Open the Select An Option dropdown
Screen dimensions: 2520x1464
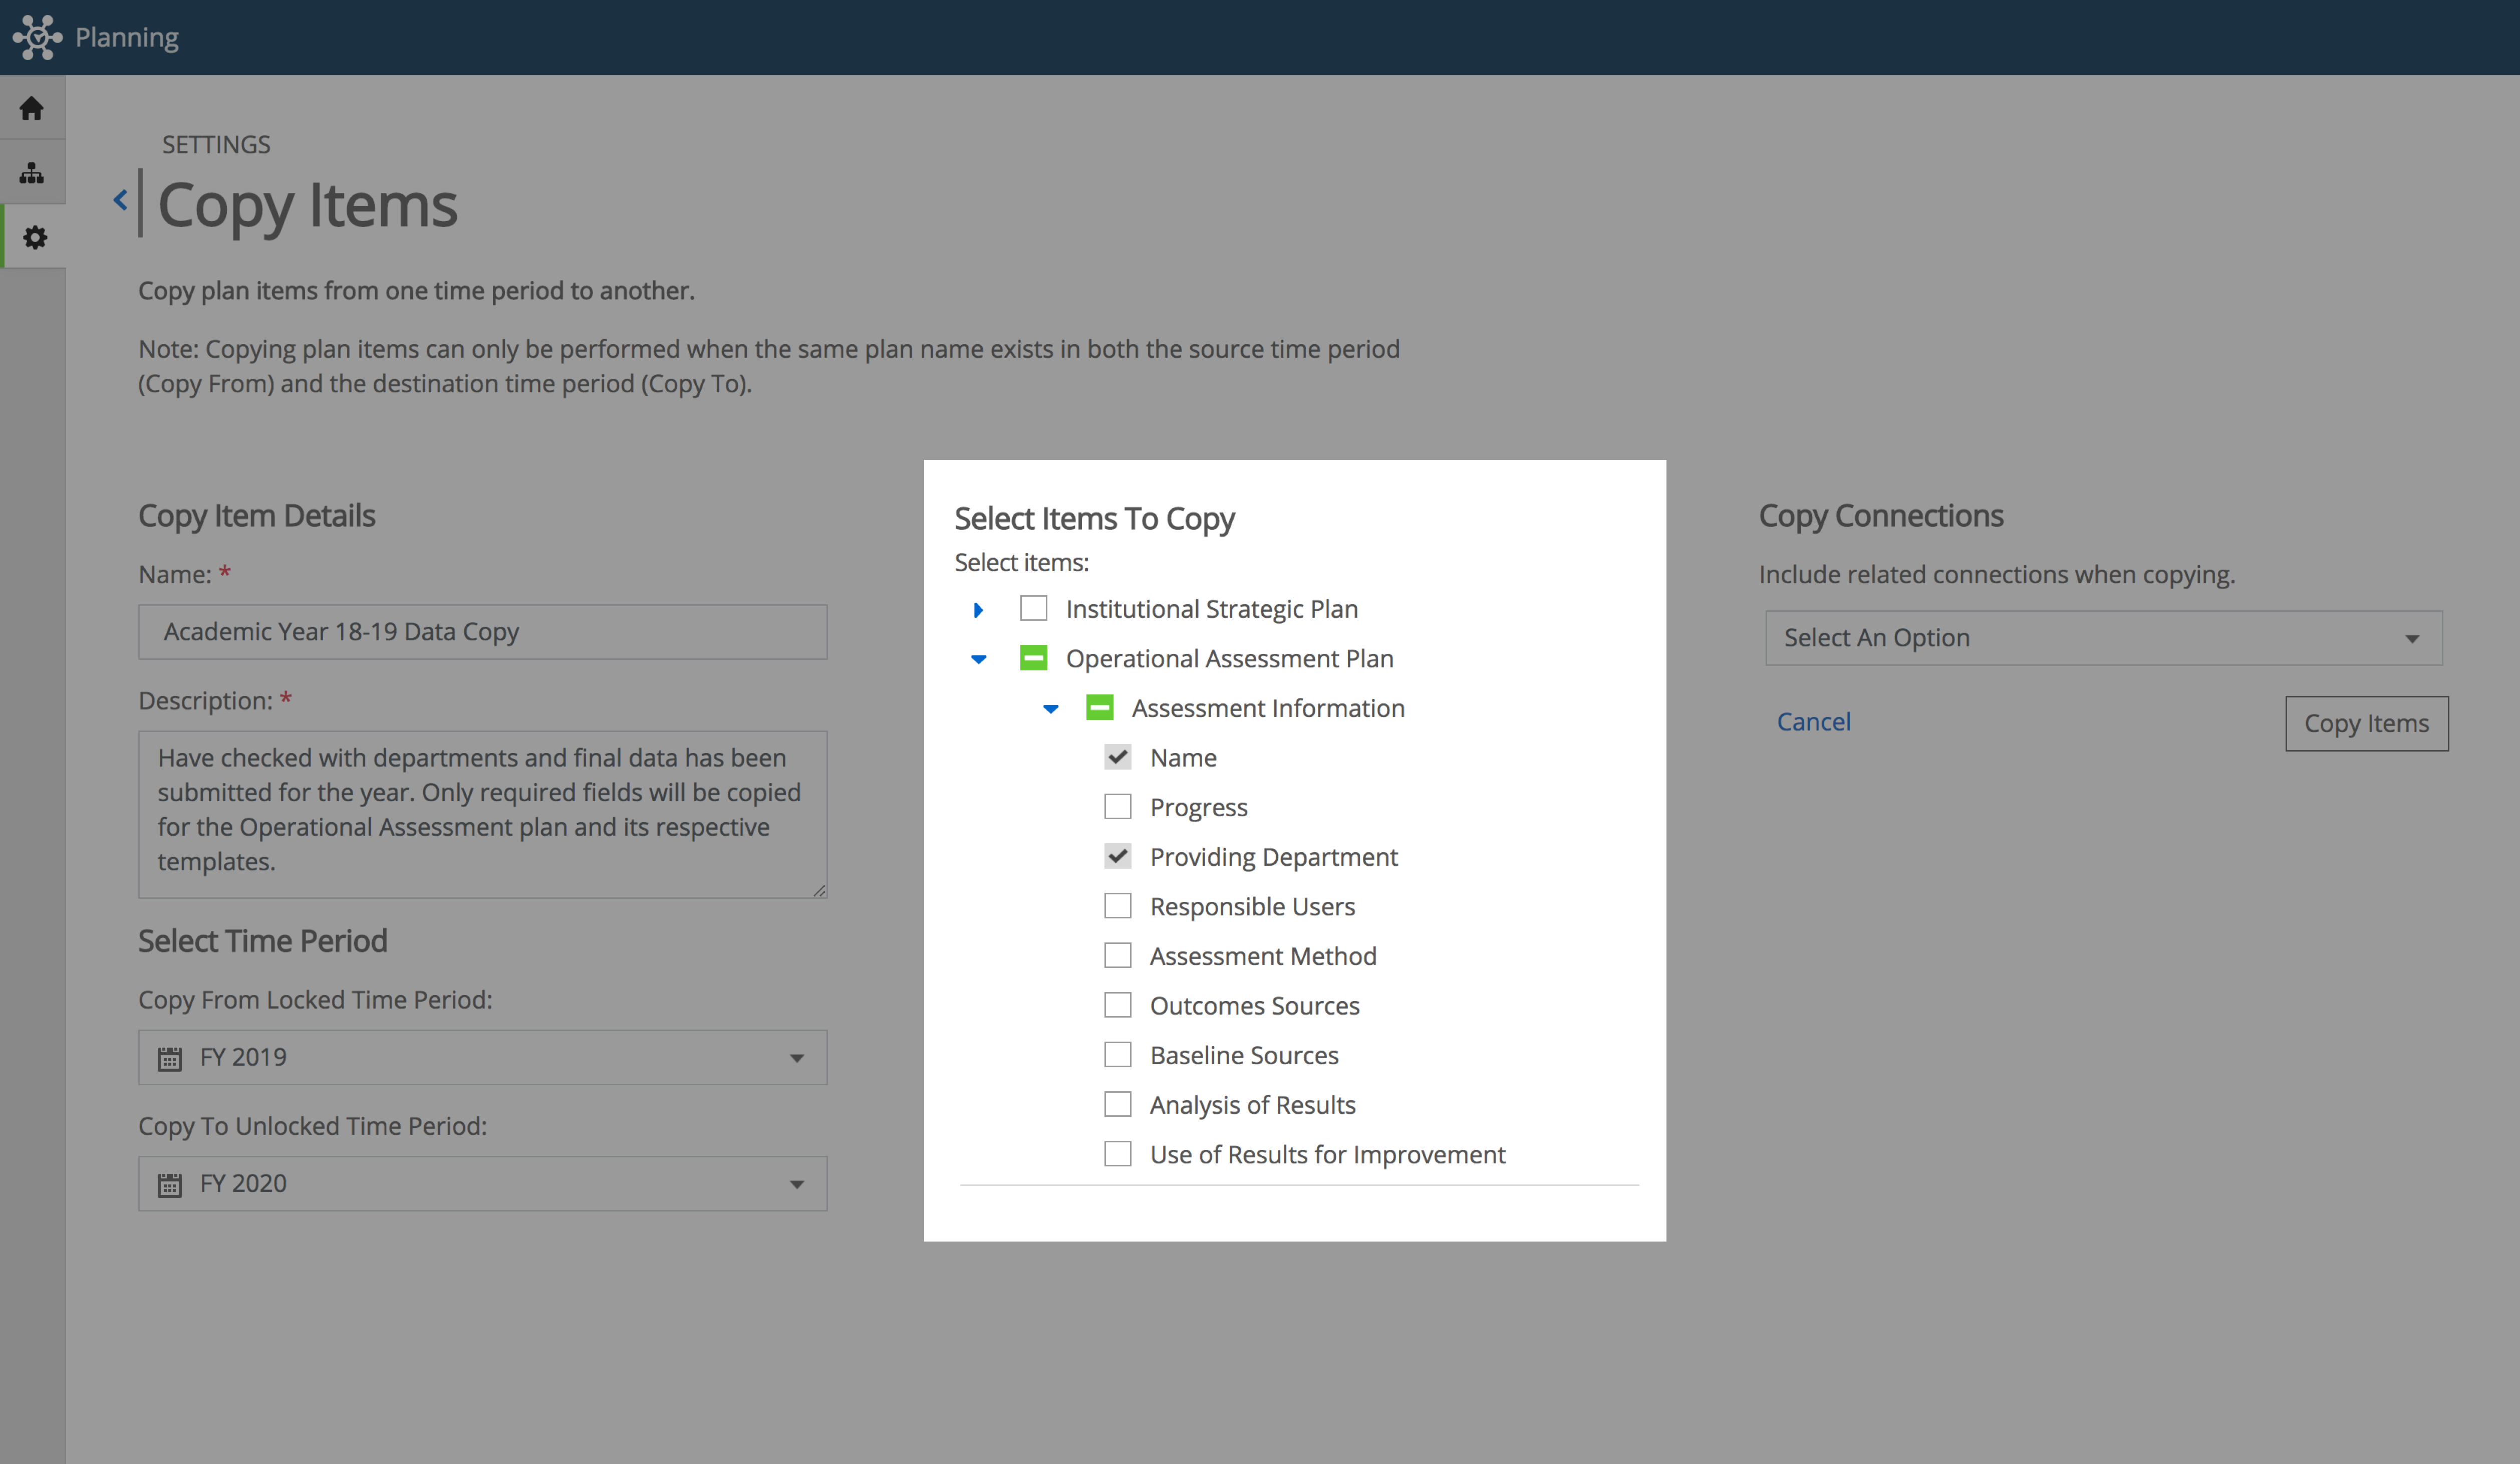point(2103,638)
